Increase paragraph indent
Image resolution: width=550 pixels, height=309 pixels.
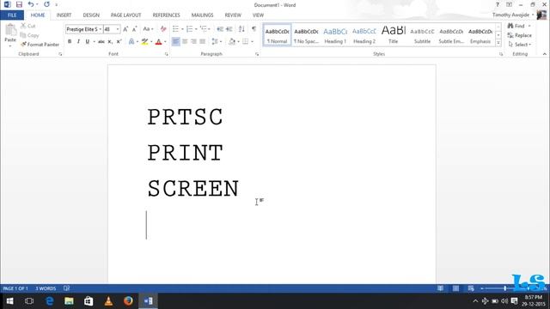point(229,29)
